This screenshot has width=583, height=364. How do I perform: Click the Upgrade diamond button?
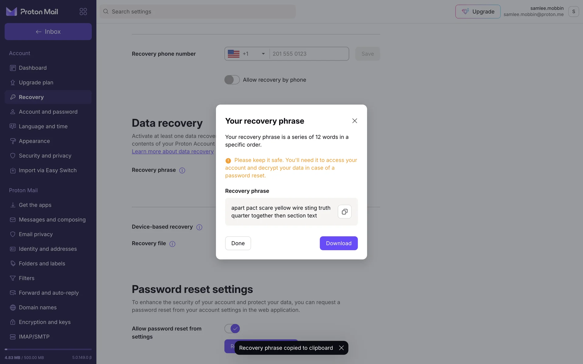pyautogui.click(x=478, y=12)
